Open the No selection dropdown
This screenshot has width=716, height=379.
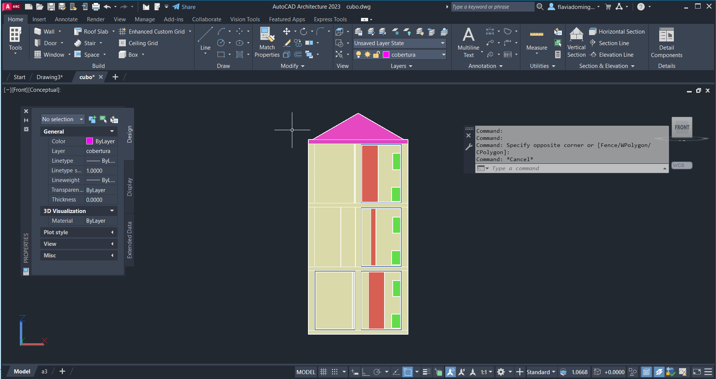tap(62, 119)
